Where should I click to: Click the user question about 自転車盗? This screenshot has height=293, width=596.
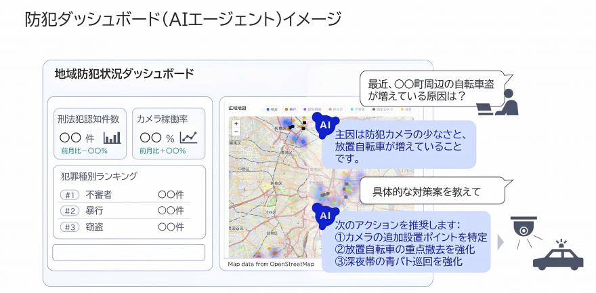tap(431, 90)
